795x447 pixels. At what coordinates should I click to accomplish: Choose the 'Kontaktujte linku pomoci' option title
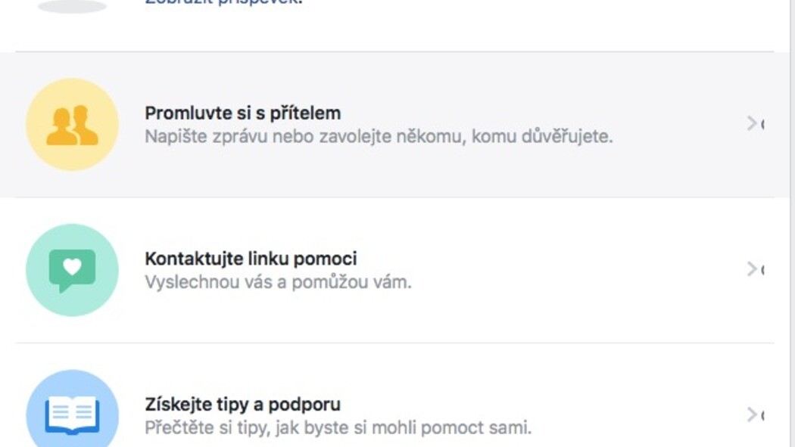point(251,259)
